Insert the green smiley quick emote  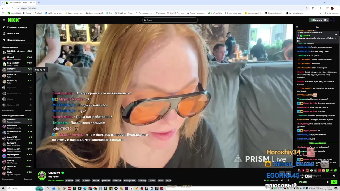pyautogui.click(x=335, y=170)
